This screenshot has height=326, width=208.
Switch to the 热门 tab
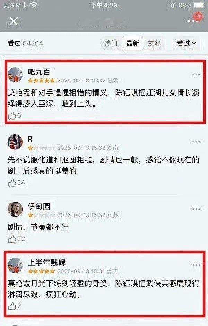[x=111, y=43]
